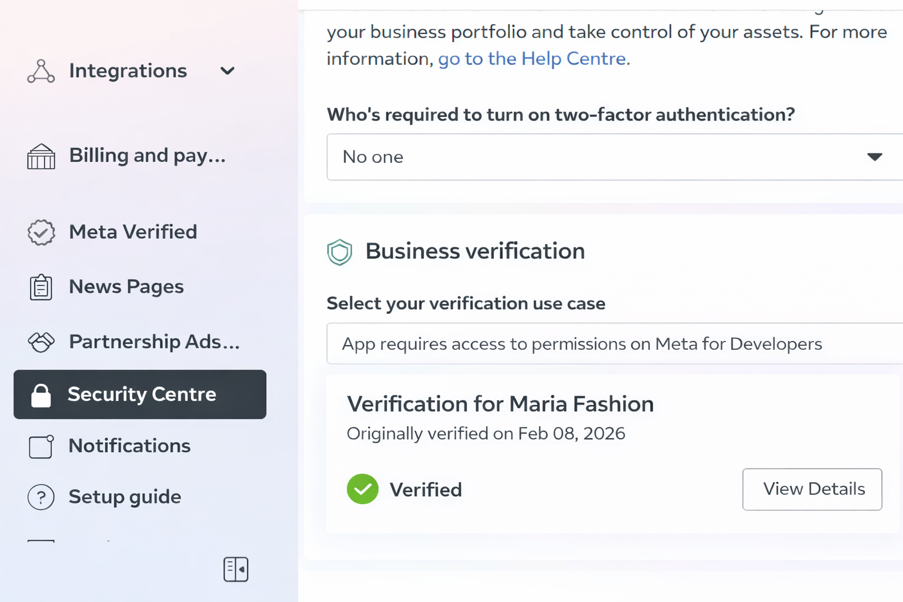Select Partnership Ads in the sidebar
Image resolution: width=903 pixels, height=602 pixels.
click(x=154, y=342)
